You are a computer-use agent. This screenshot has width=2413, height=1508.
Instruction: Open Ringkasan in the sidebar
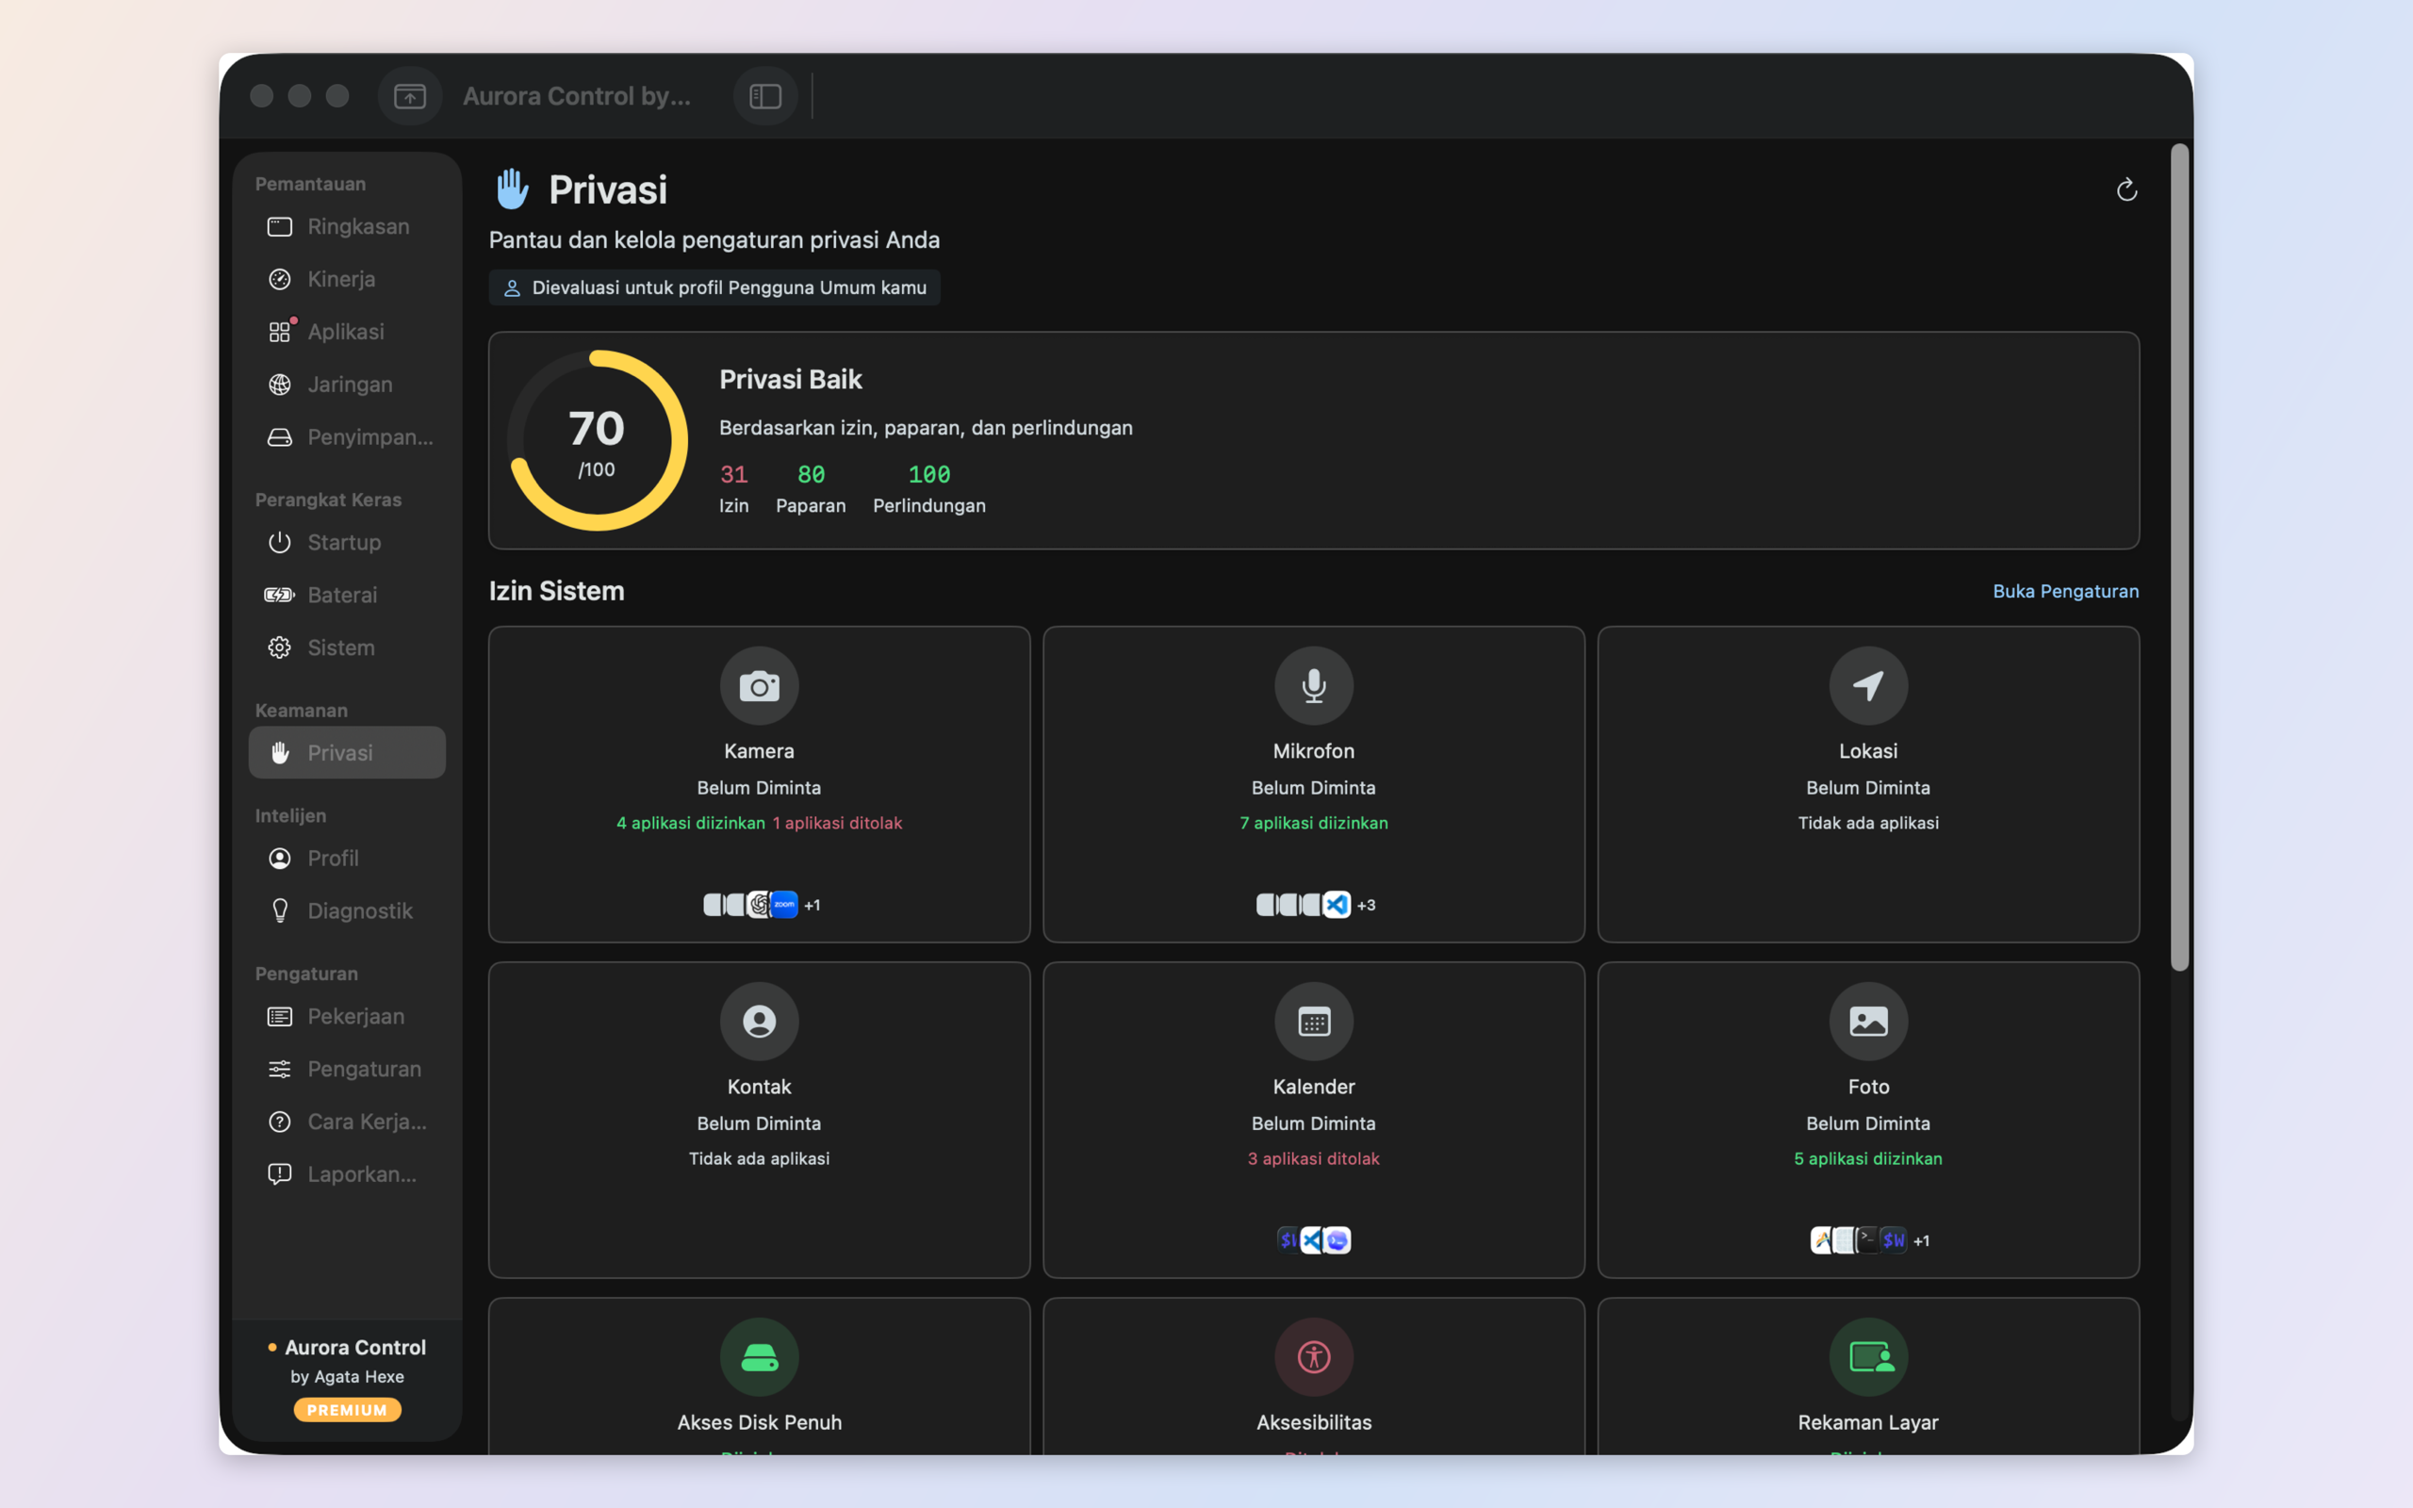(347, 226)
